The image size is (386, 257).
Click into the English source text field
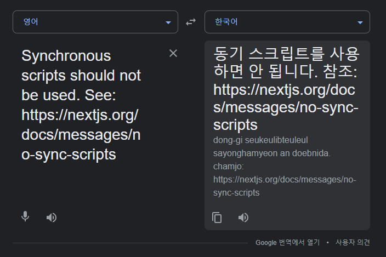pyautogui.click(x=81, y=105)
